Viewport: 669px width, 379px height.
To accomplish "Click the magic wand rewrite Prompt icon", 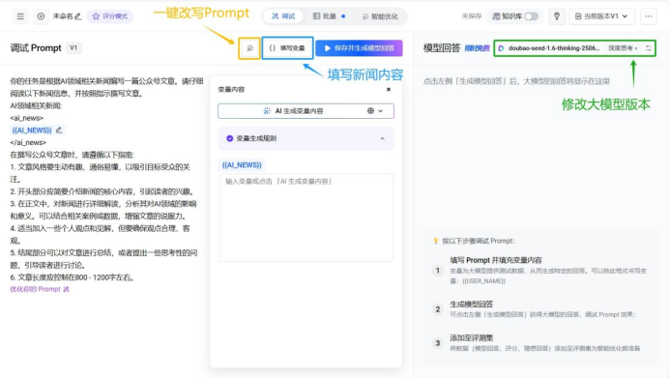I will click(x=249, y=48).
